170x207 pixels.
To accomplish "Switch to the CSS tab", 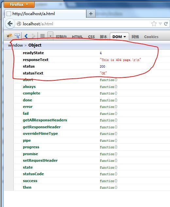I will 91,37.
